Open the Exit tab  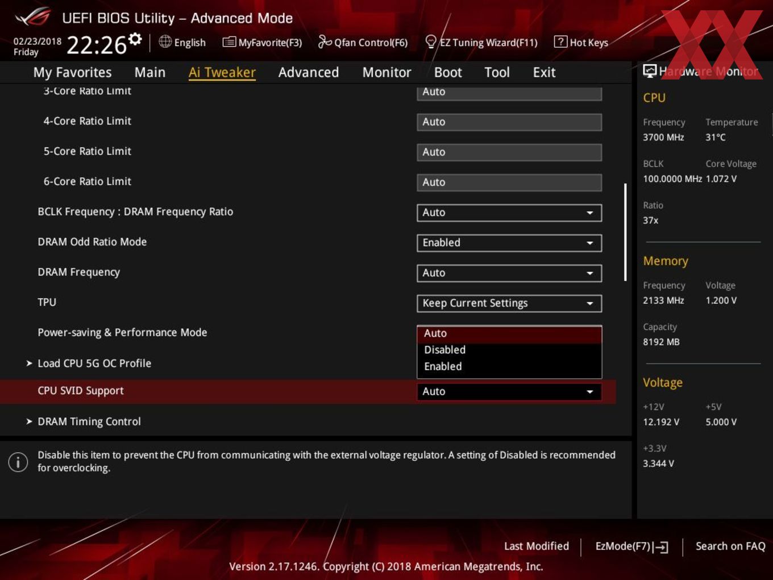[x=544, y=72]
